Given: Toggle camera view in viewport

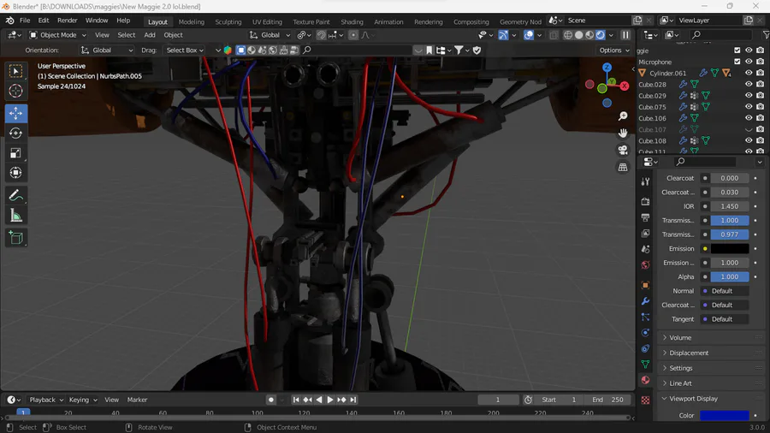Looking at the screenshot, I should [x=623, y=150].
